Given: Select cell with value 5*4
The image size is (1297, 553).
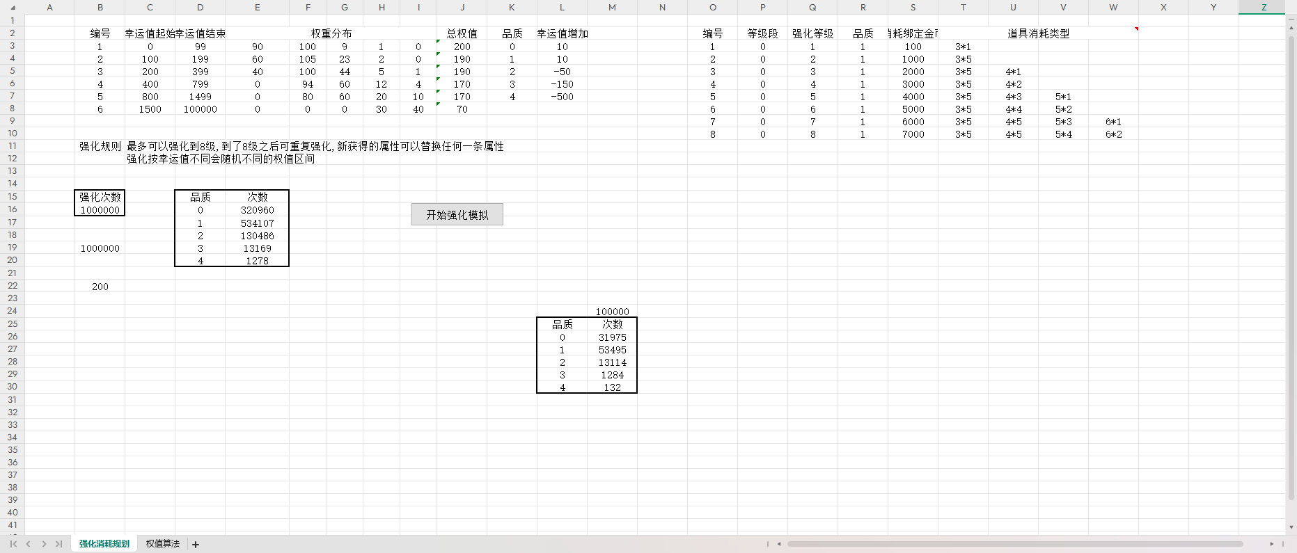Looking at the screenshot, I should click(1063, 134).
